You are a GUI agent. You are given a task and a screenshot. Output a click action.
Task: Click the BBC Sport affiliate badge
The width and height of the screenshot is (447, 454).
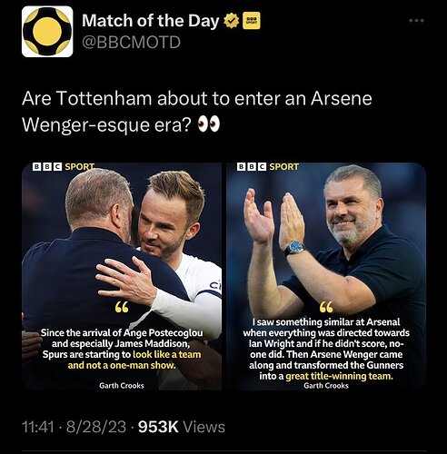tap(252, 21)
